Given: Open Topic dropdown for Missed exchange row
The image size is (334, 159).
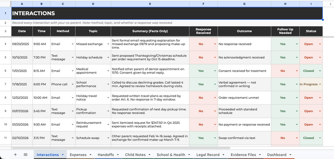Looking at the screenshot, I should (x=108, y=44).
